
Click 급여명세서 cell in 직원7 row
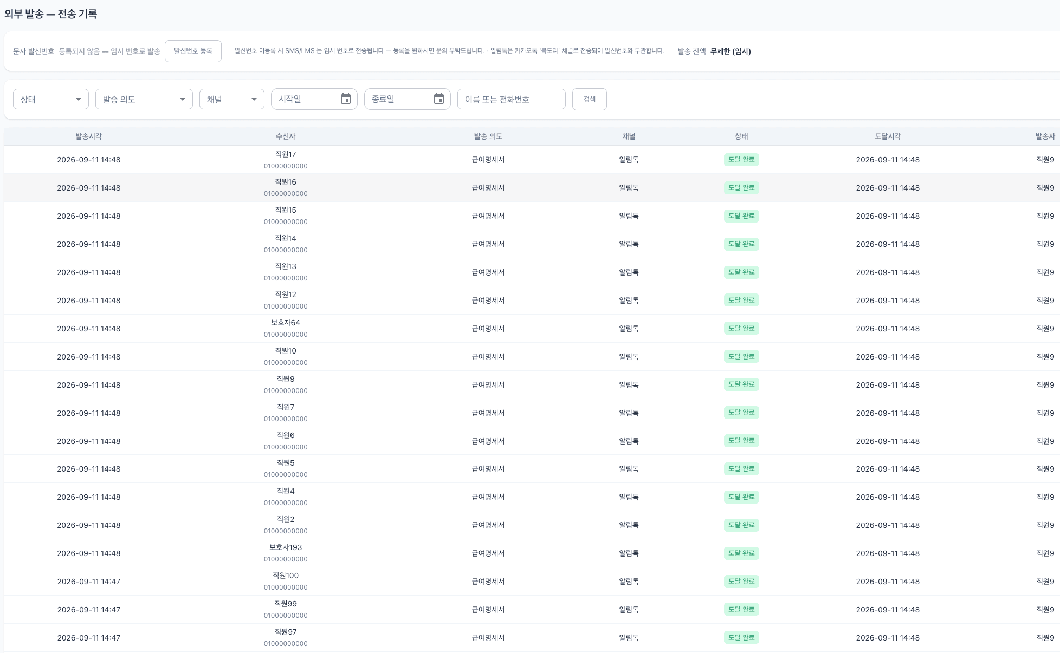(488, 413)
